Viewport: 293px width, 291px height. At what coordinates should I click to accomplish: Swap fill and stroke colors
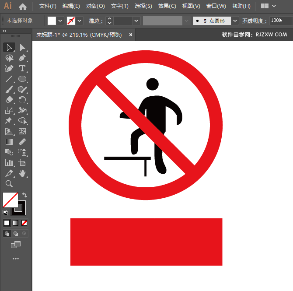(24, 195)
